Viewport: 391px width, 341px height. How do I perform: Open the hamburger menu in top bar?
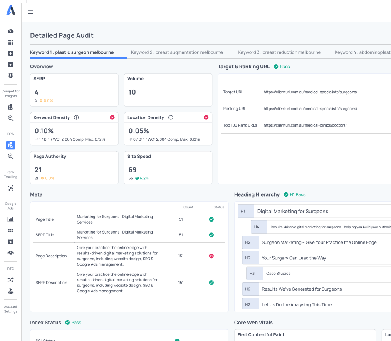[x=30, y=12]
